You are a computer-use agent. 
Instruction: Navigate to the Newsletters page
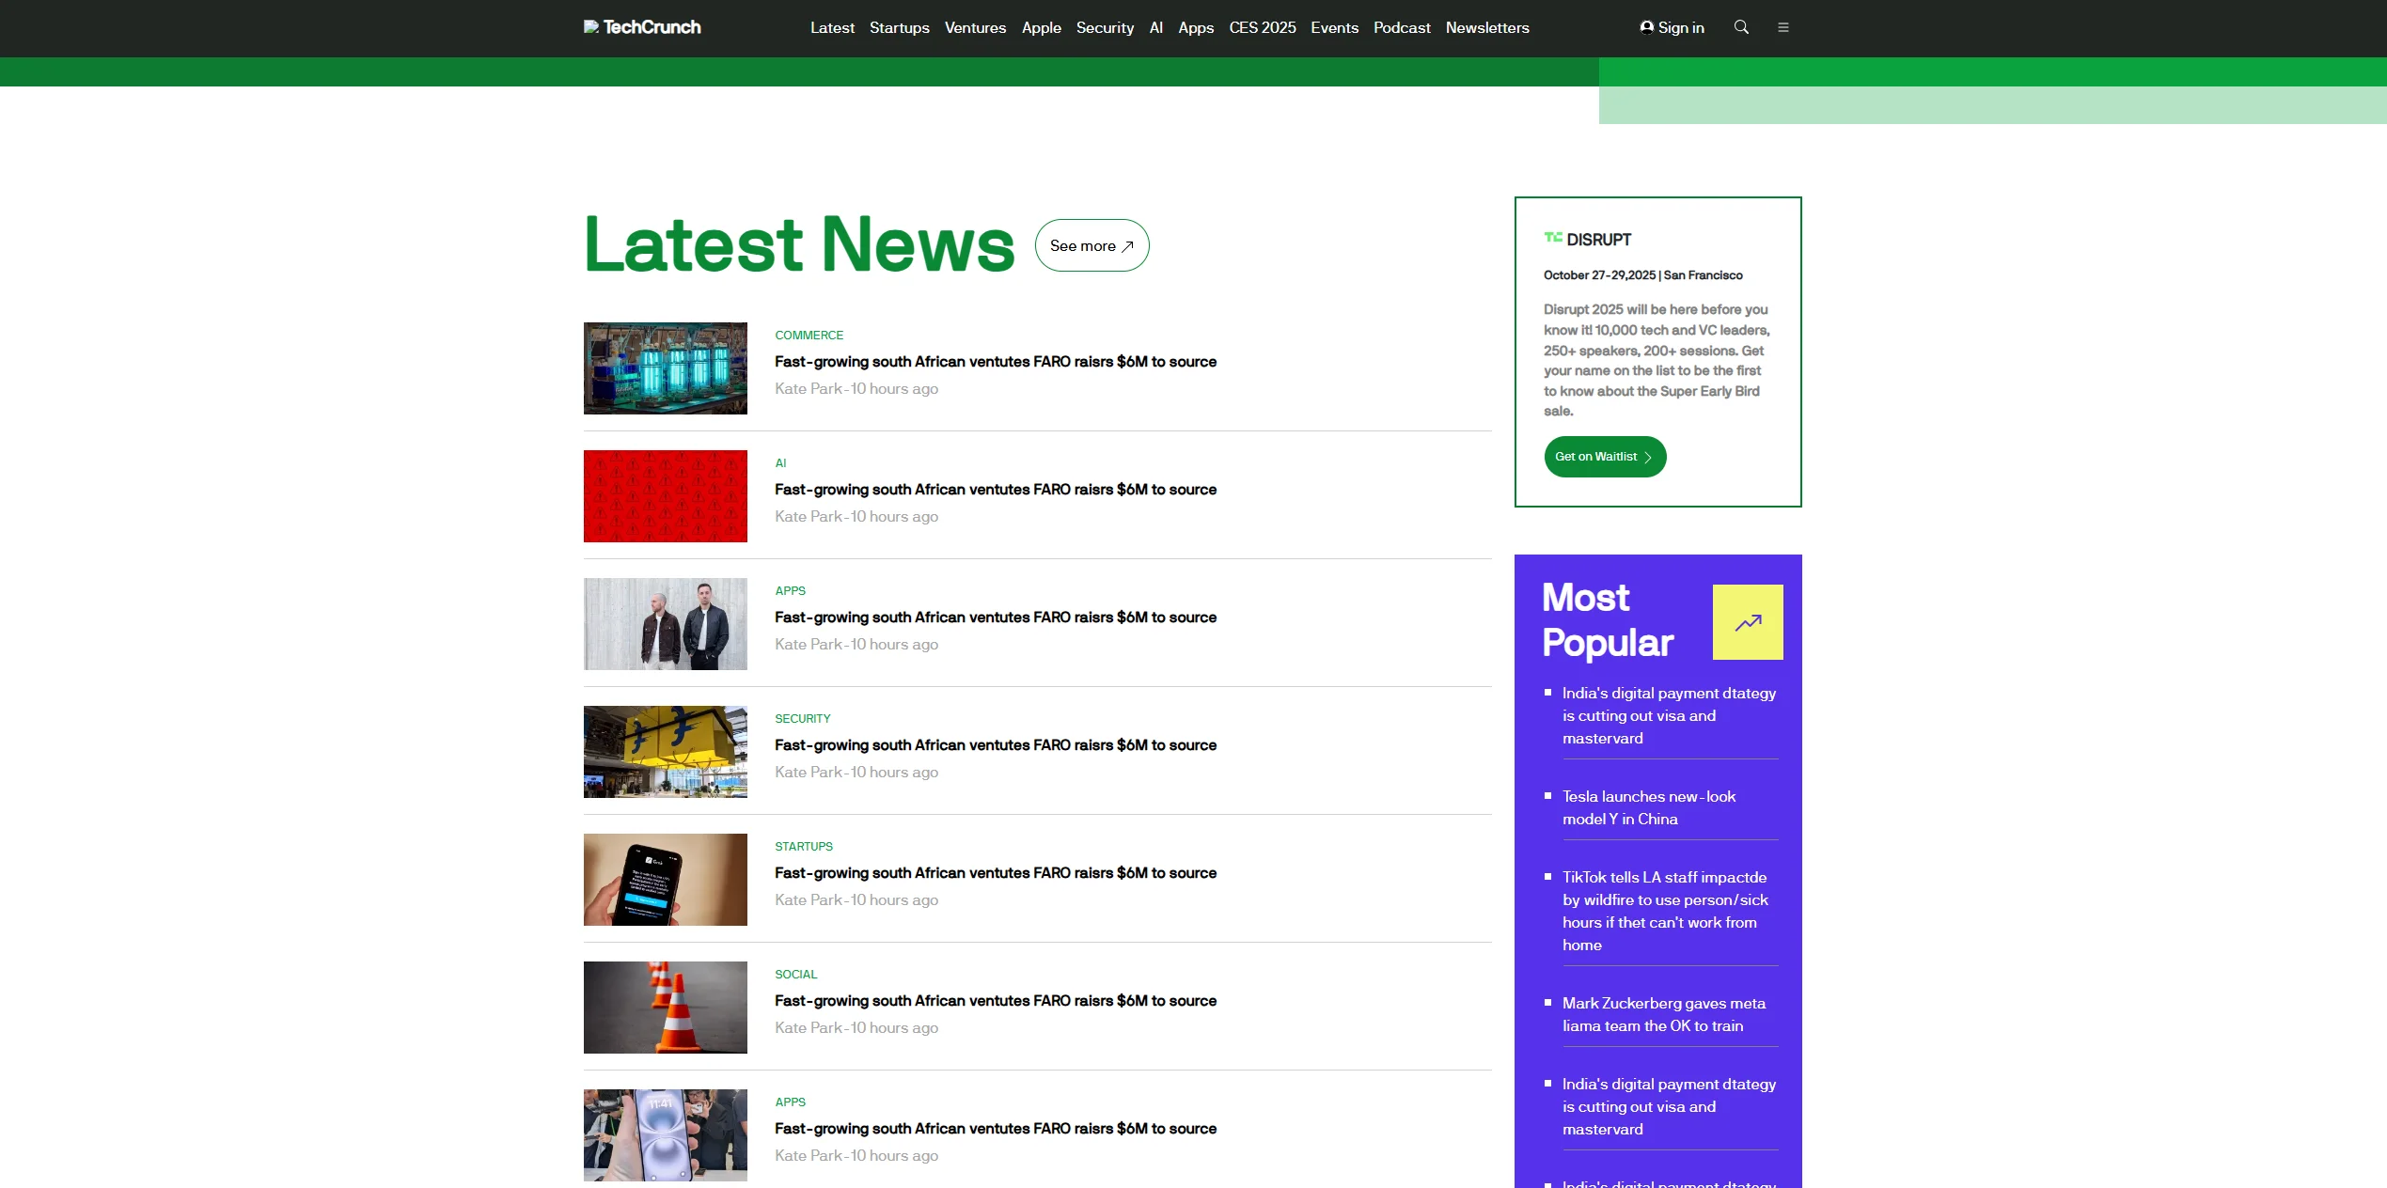[1486, 27]
